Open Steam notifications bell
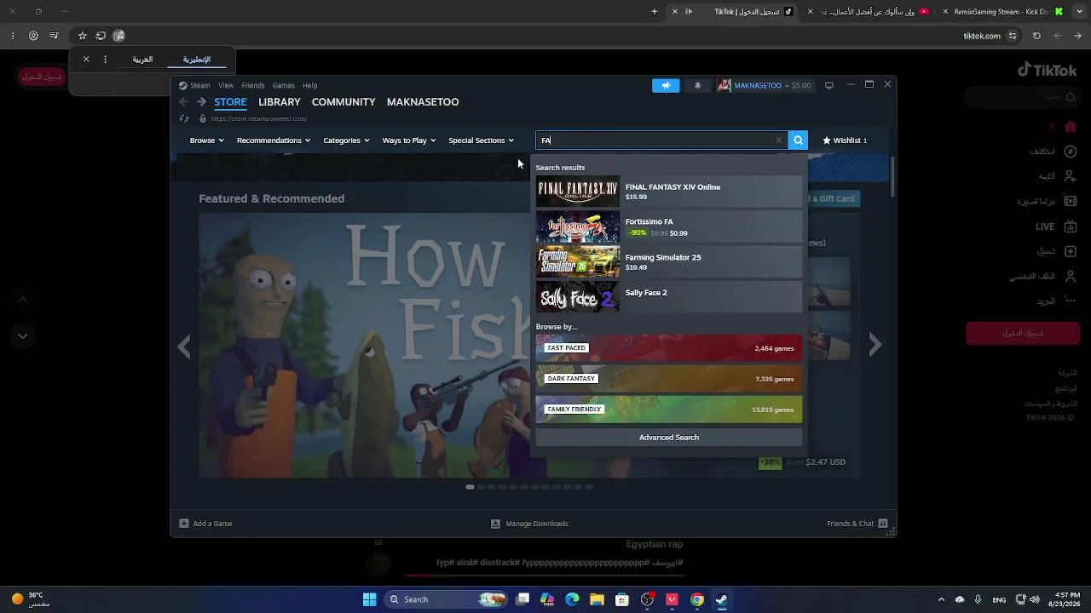The image size is (1091, 613). click(x=697, y=85)
